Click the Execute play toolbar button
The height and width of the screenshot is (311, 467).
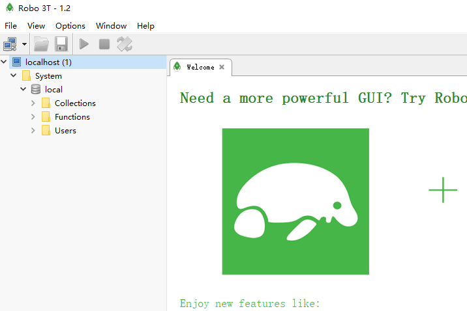[84, 44]
